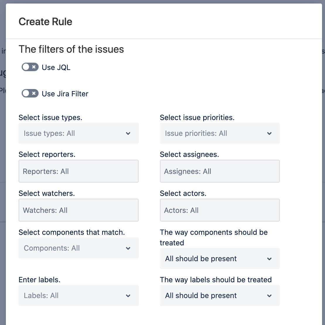Select the Watchers input field
This screenshot has height=325, width=325.
[x=78, y=210]
